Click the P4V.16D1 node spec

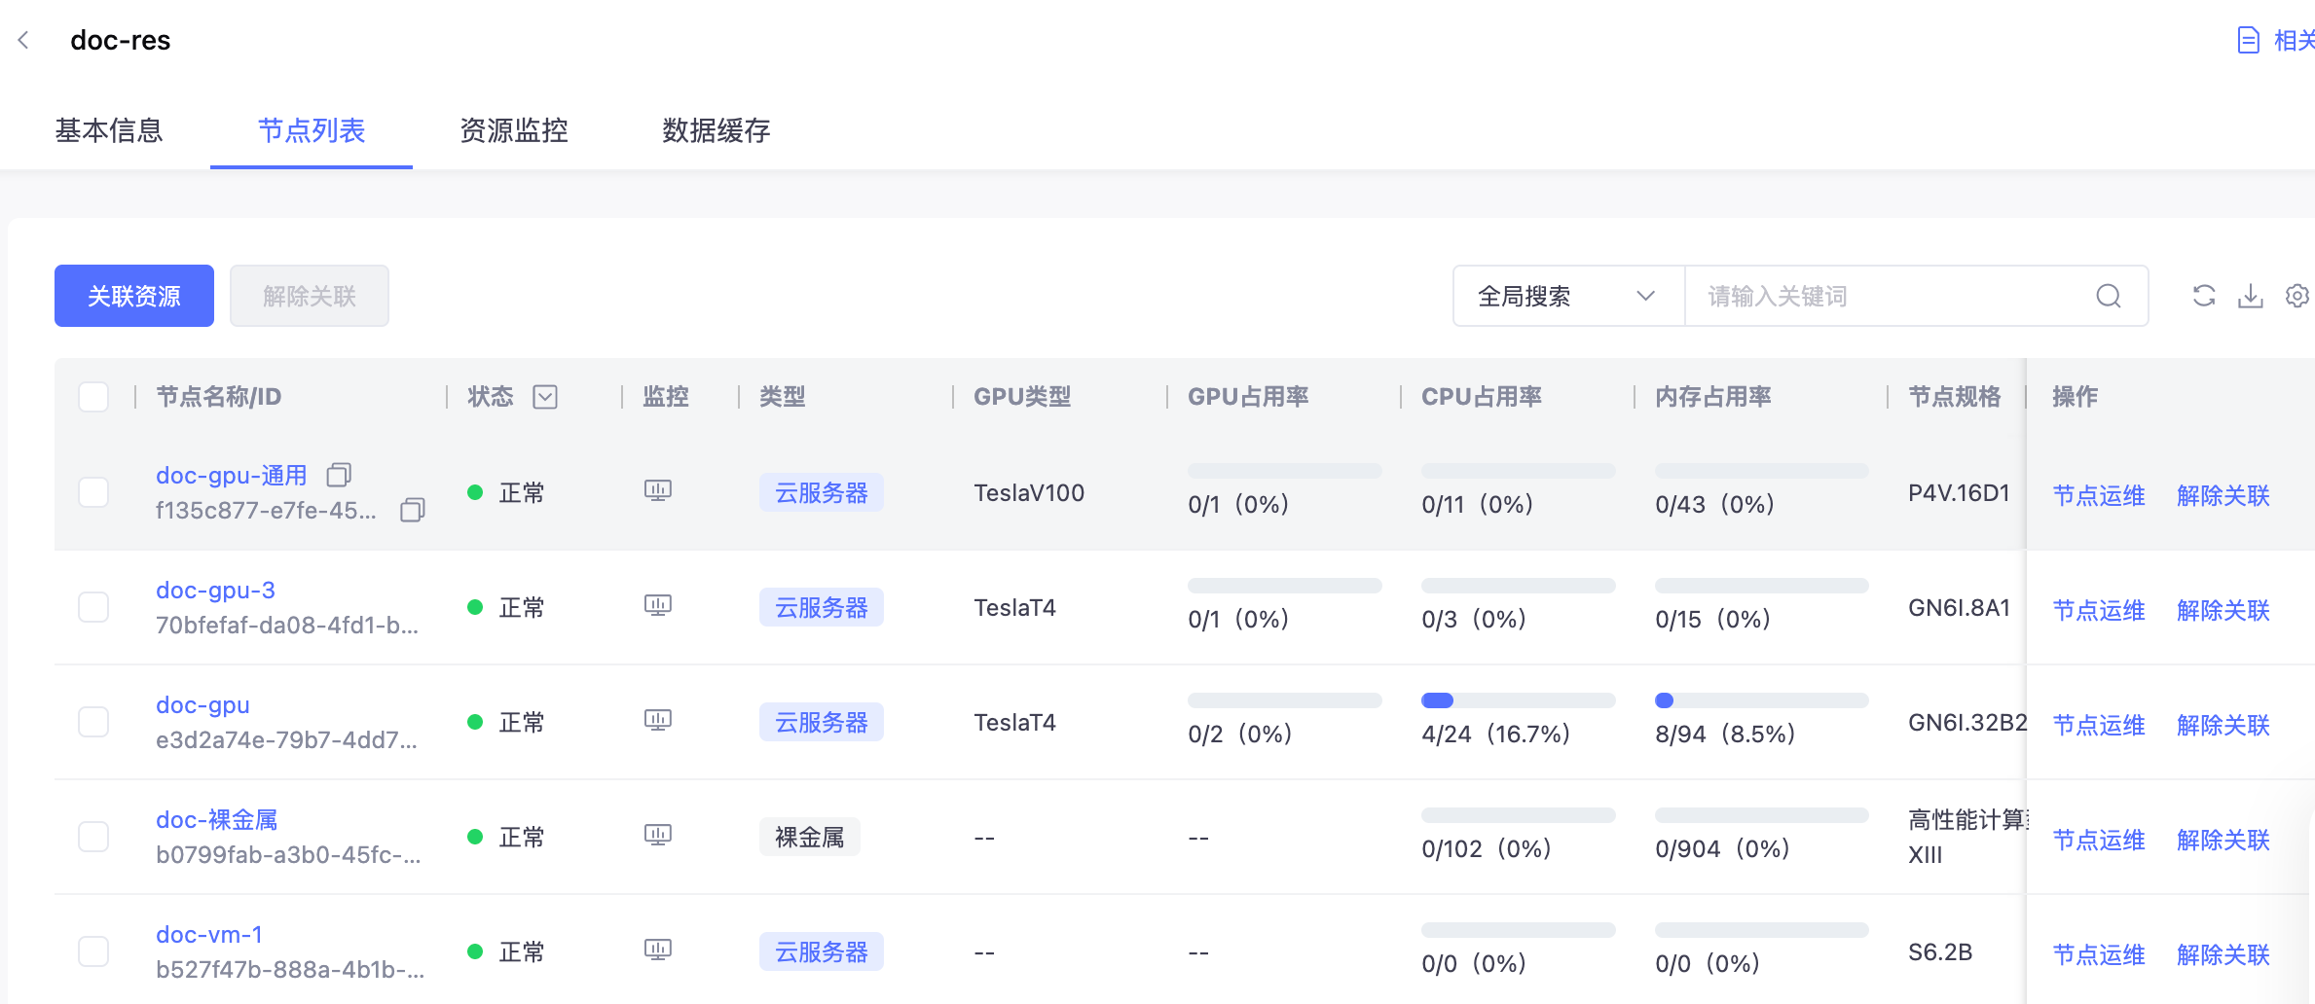point(1959,492)
